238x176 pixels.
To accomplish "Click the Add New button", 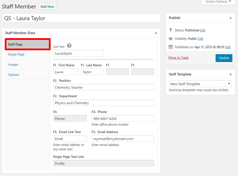I will click(x=47, y=7).
